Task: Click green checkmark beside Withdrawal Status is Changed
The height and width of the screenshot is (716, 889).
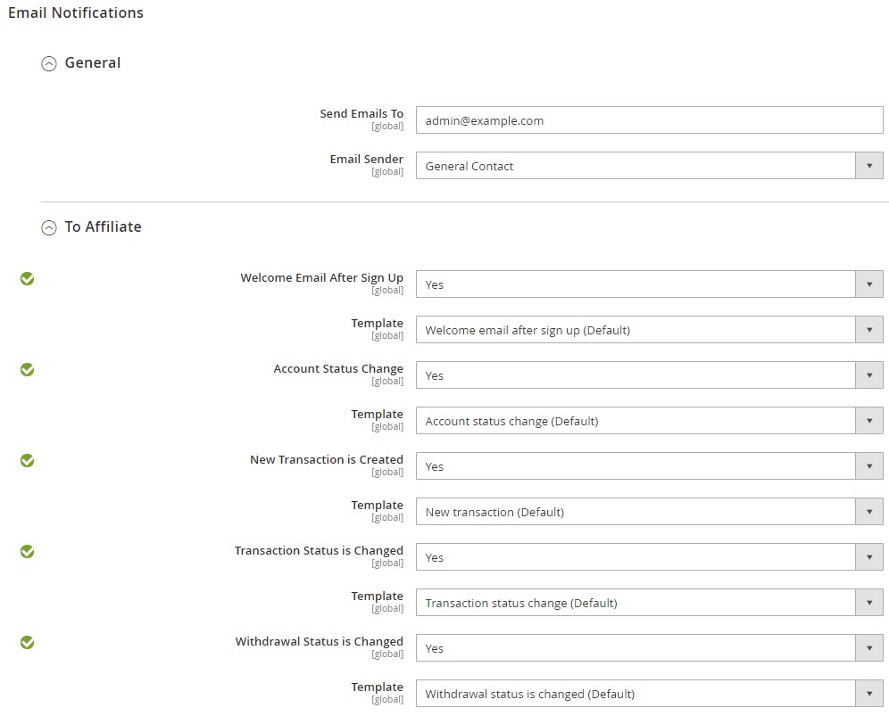Action: pyautogui.click(x=28, y=643)
